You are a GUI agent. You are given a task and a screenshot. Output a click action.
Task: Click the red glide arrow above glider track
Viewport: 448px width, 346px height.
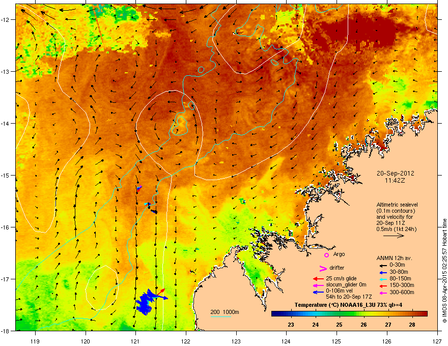point(160,292)
